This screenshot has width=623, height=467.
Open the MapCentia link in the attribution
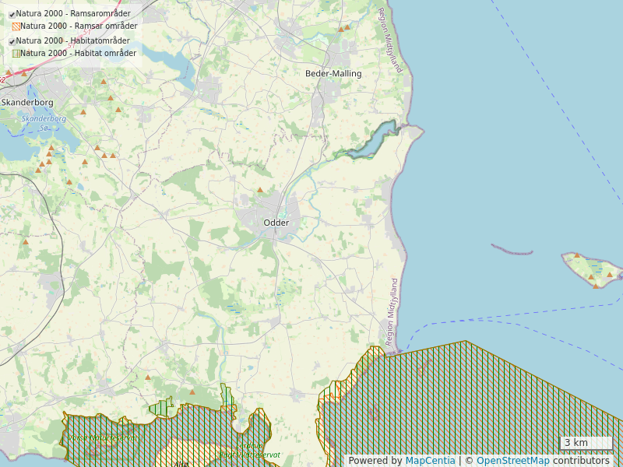pyautogui.click(x=430, y=461)
